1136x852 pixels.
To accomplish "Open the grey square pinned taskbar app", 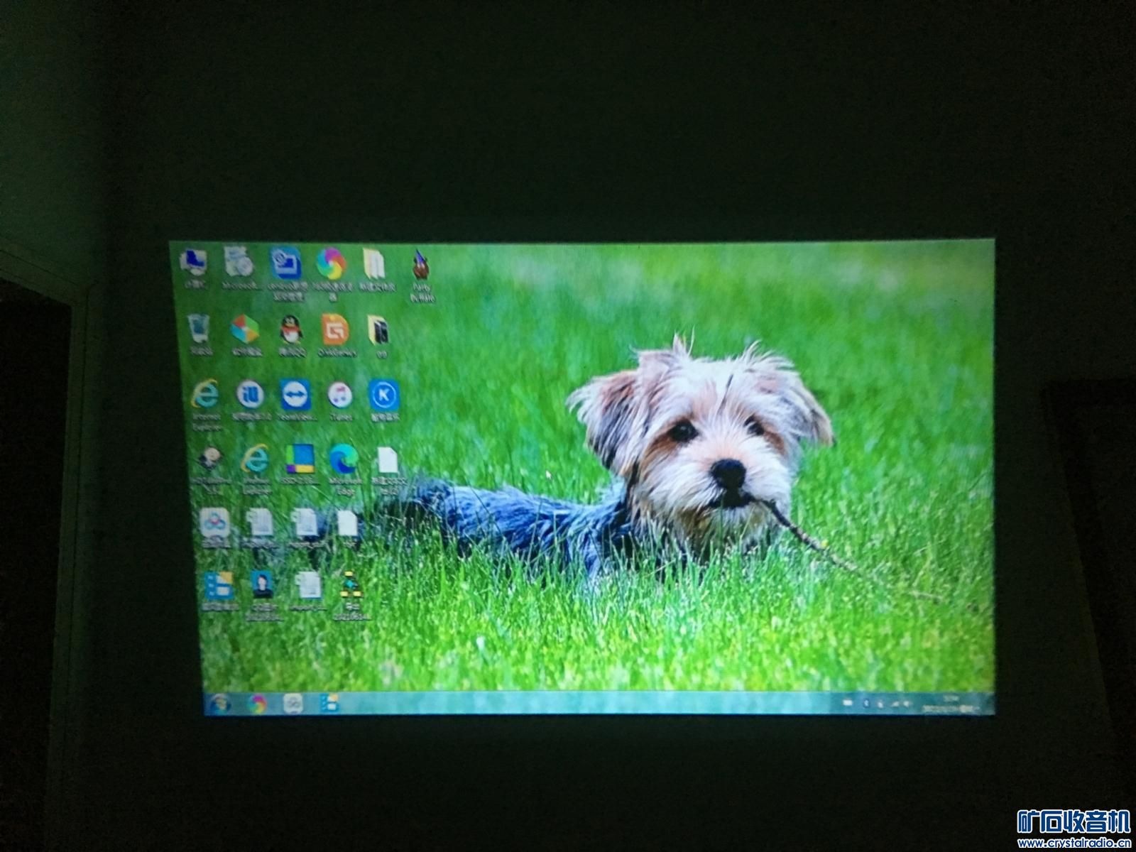I will point(293,704).
